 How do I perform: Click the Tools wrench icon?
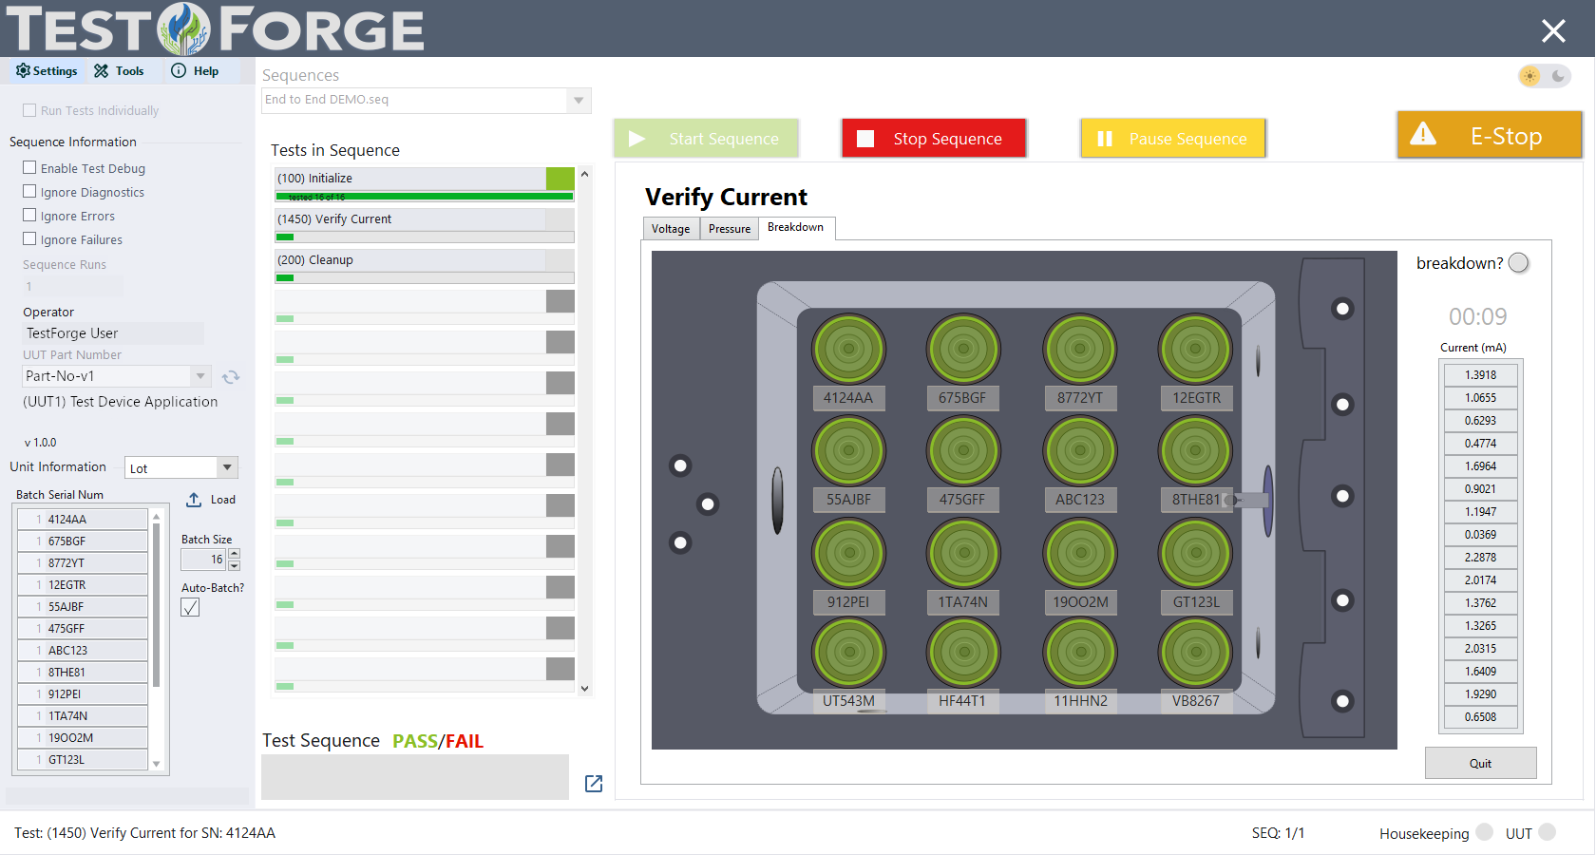[x=98, y=70]
